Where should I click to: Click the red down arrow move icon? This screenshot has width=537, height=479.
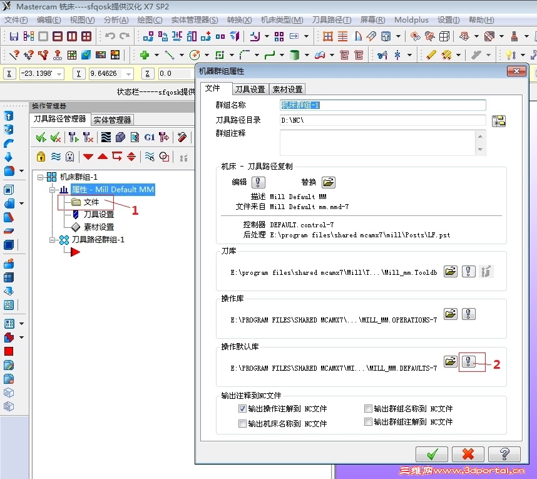click(x=88, y=157)
